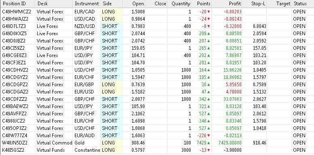
Task: Select position C49CI59Z2
Action: pos(13,48)
